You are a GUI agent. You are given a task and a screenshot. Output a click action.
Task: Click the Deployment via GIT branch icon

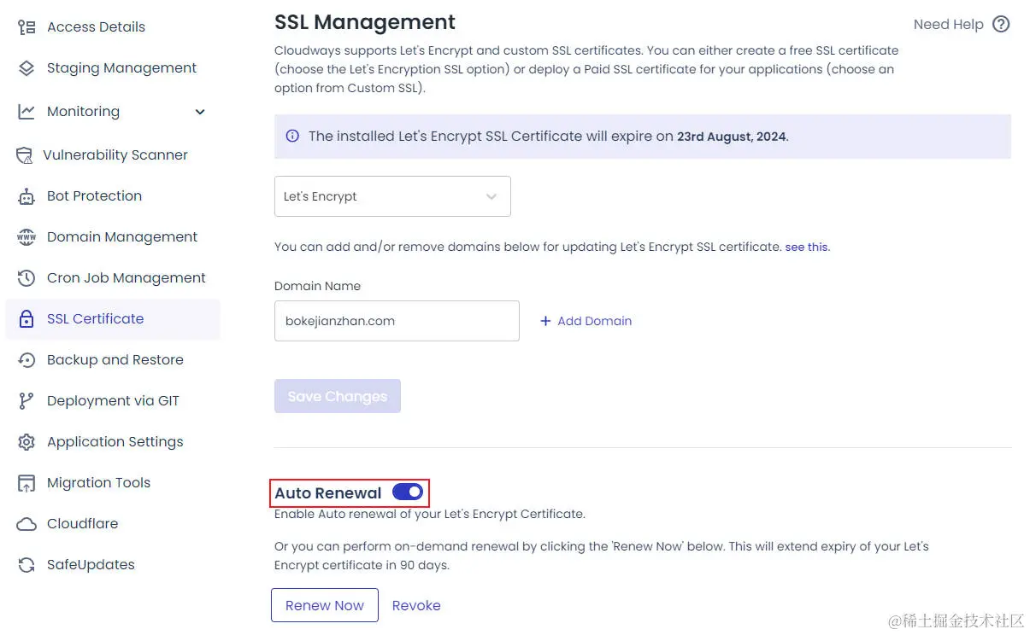(x=26, y=401)
